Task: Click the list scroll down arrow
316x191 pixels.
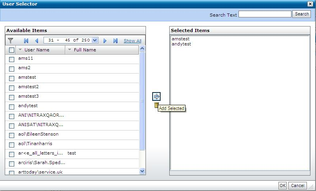Action: coord(142,171)
